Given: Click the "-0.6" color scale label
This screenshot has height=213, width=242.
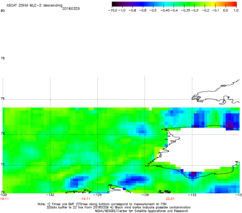Looking at the screenshot, I should coord(143,10).
